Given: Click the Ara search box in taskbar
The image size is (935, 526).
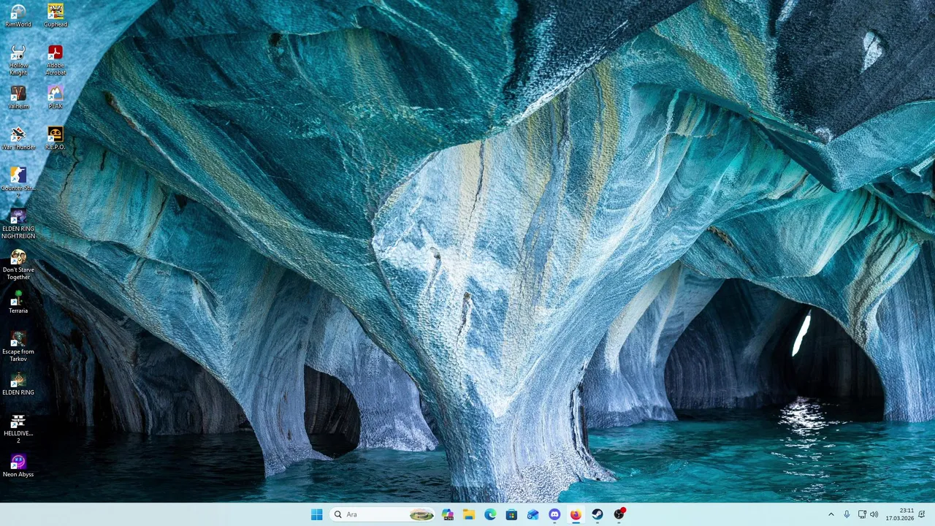Looking at the screenshot, I should click(x=382, y=514).
